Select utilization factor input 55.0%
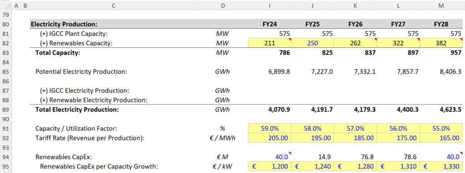The width and height of the screenshot is (465, 173). (x=441, y=129)
